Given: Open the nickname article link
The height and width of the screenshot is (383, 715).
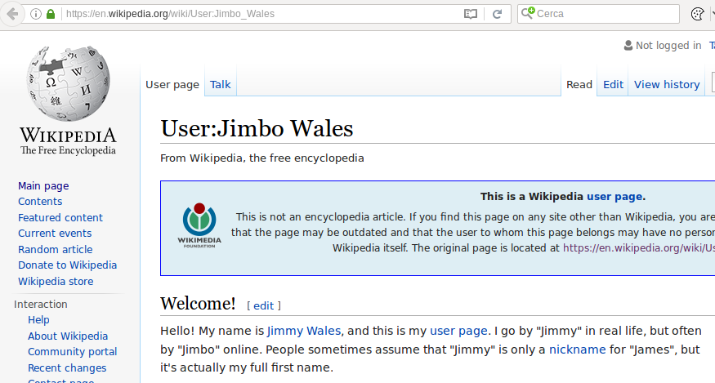Looking at the screenshot, I should [577, 350].
